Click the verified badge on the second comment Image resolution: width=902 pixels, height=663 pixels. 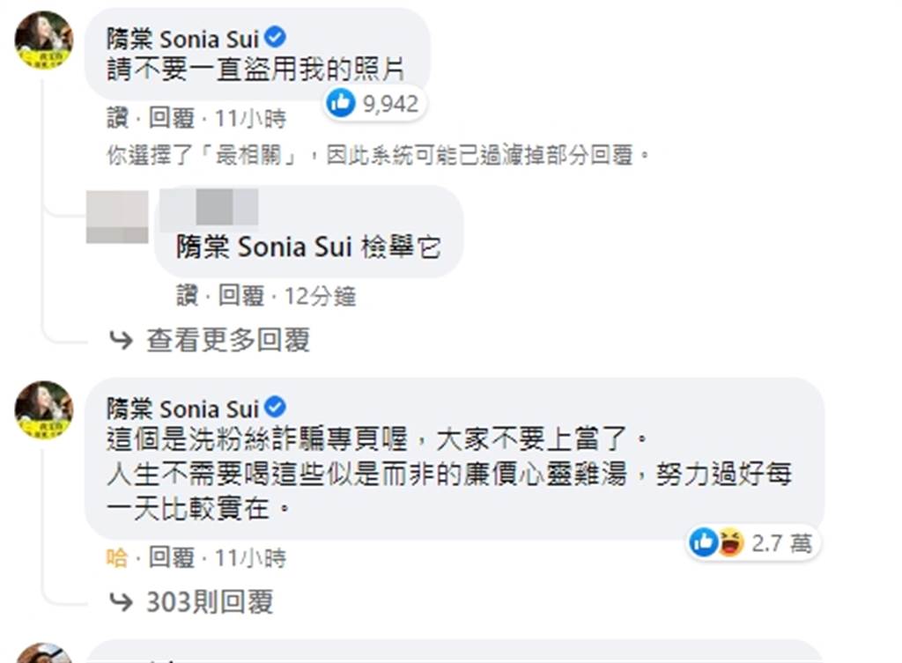click(x=275, y=408)
